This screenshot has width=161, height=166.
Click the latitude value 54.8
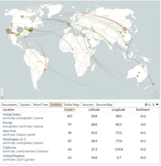pyautogui.click(x=94, y=157)
